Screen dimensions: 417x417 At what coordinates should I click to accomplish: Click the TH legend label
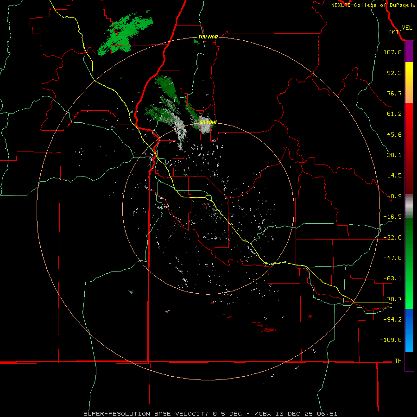click(398, 361)
